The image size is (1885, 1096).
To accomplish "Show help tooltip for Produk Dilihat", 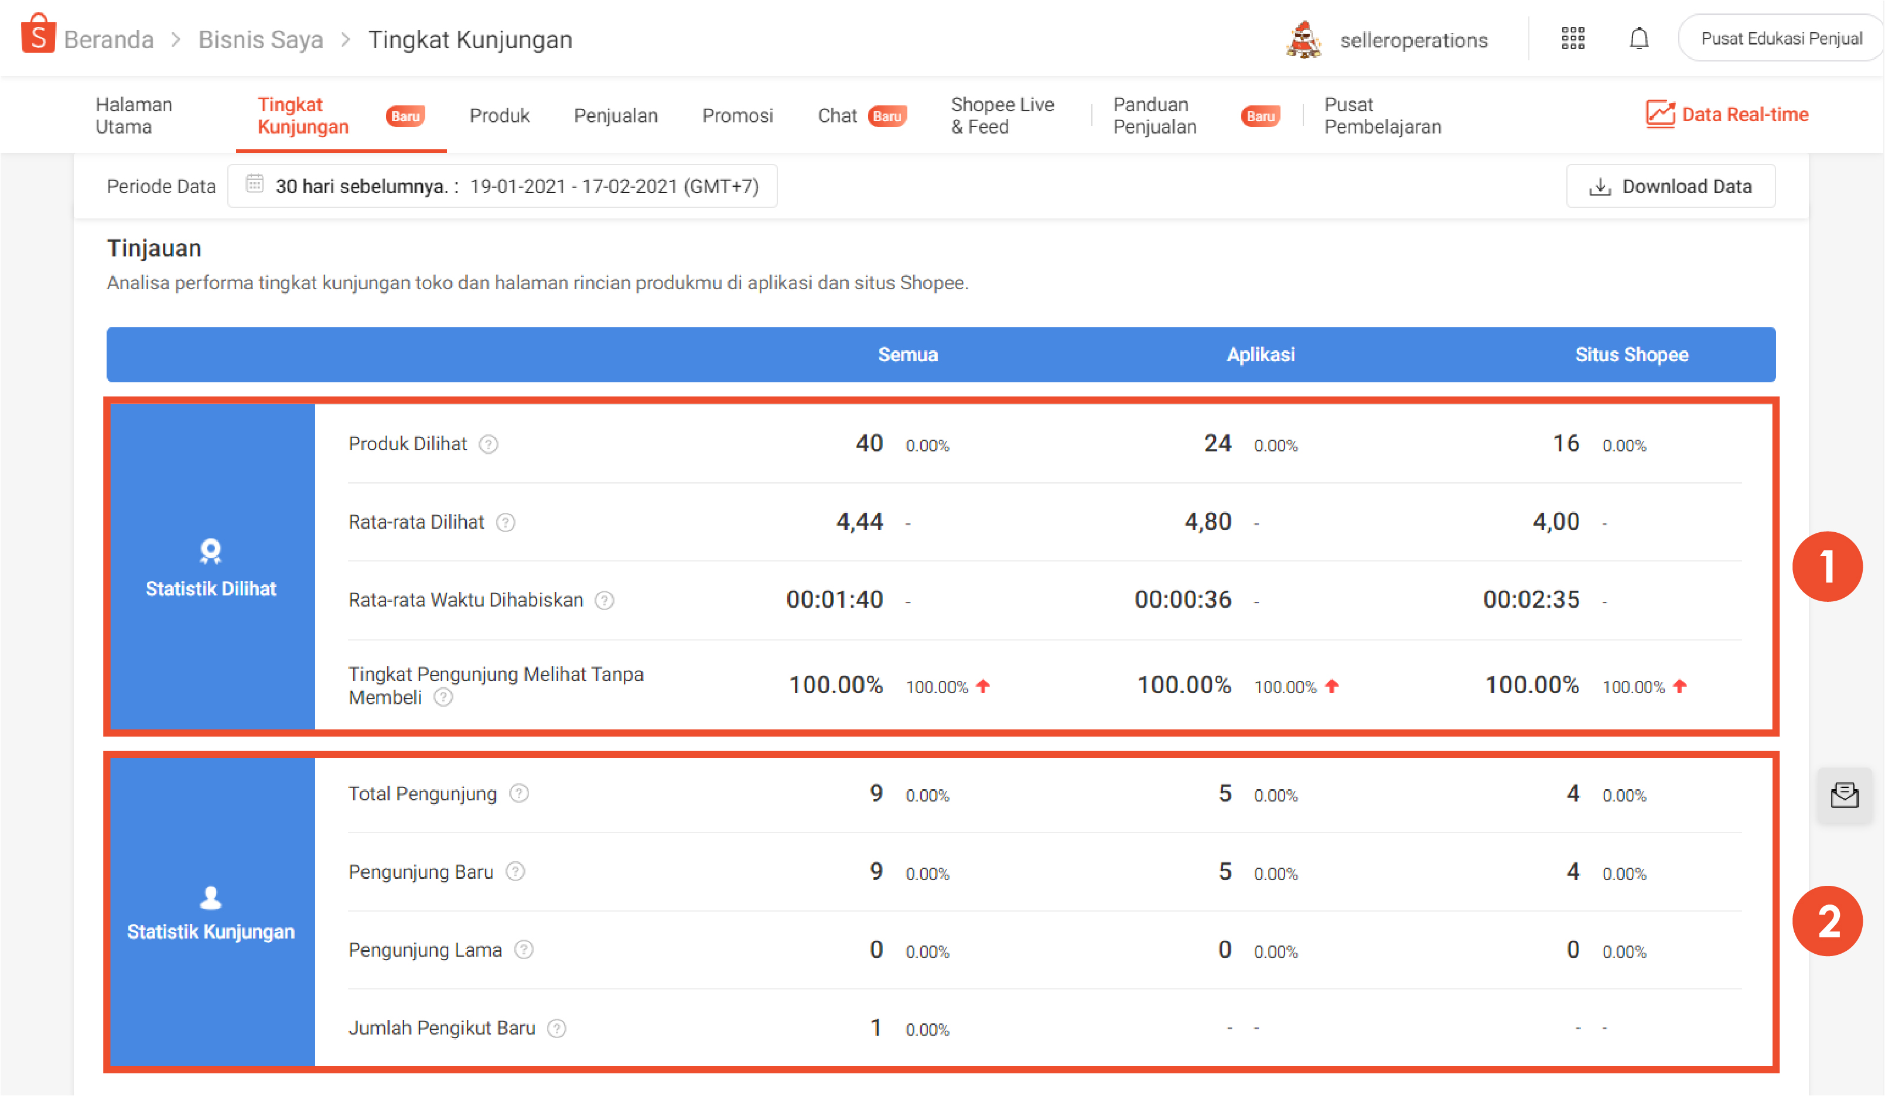I will (x=489, y=445).
